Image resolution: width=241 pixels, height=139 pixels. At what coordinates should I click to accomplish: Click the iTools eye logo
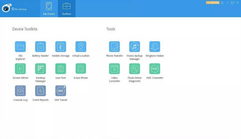click(7, 8)
